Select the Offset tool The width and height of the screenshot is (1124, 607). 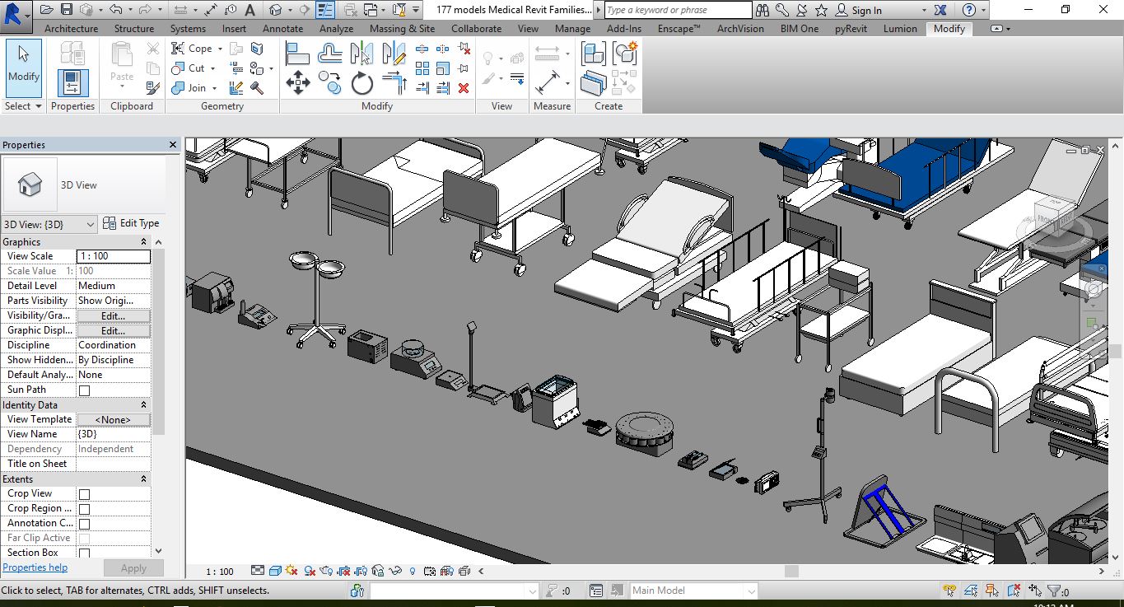(x=330, y=54)
